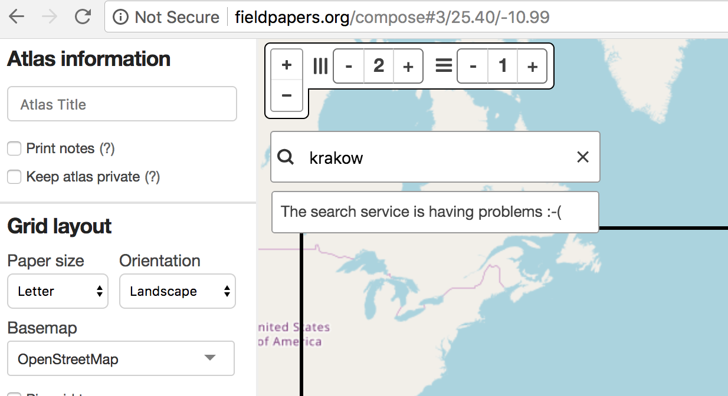728x396 pixels.
Task: Increase the number of rows
Action: 532,67
